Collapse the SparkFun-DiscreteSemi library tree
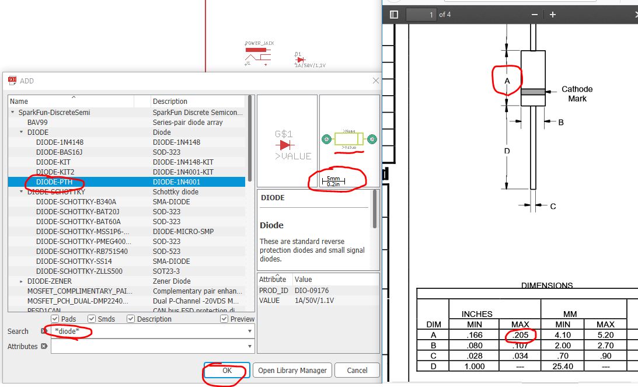 coord(13,112)
